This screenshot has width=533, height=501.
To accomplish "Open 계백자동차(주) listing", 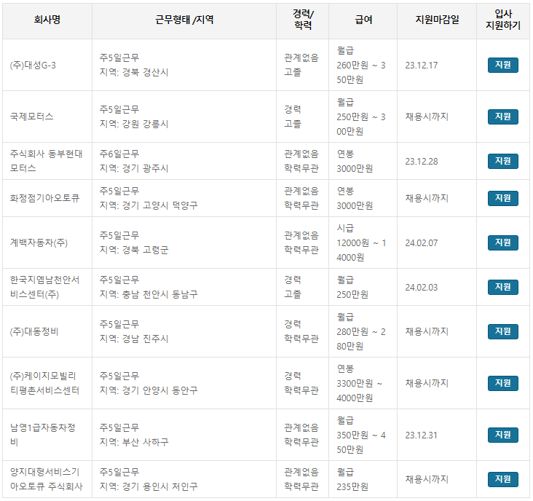I will coord(39,242).
